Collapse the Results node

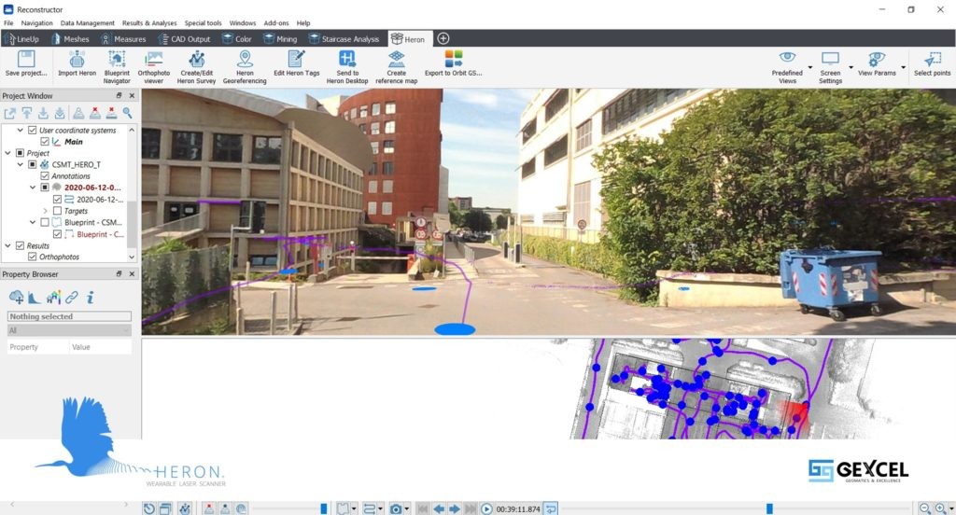point(7,245)
